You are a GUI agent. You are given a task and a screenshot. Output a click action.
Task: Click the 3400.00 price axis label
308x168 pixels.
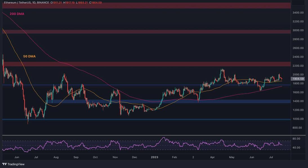point(298,13)
